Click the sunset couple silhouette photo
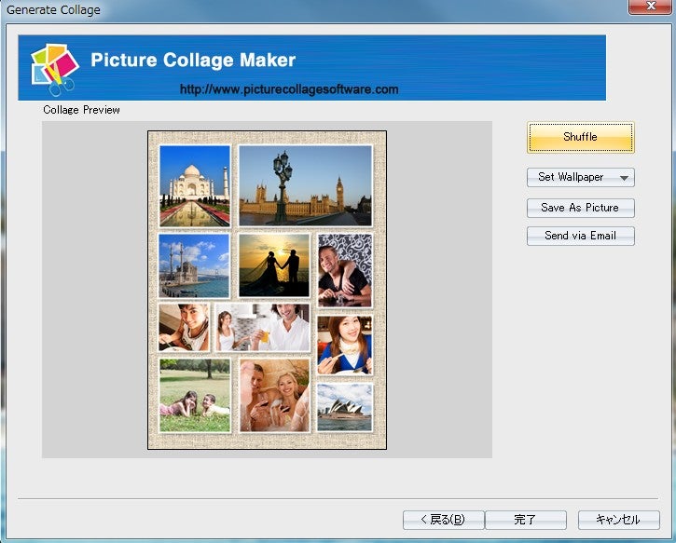 273,265
